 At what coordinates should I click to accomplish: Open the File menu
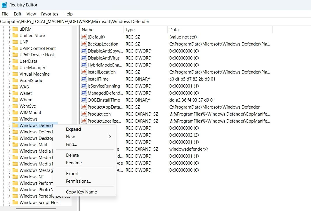(x=5, y=14)
